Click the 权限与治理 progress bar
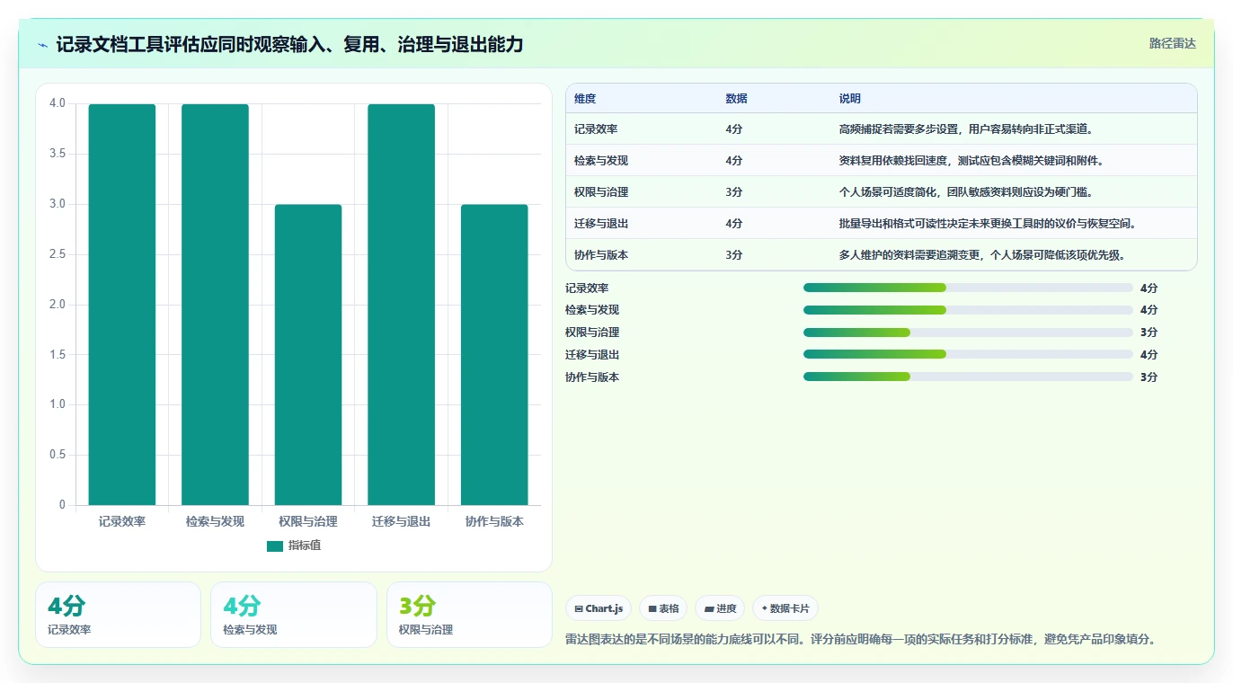Image resolution: width=1233 pixels, height=683 pixels. pos(968,333)
